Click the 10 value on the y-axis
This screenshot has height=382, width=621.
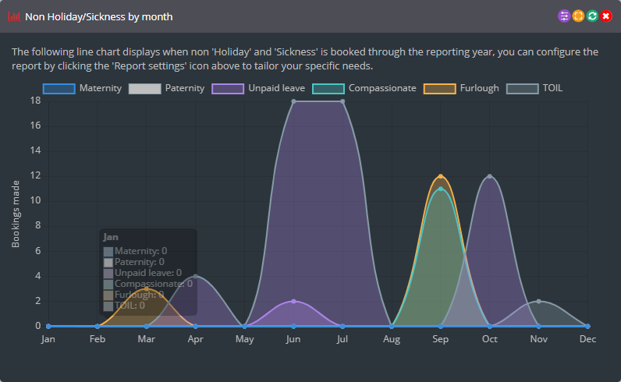click(x=36, y=200)
